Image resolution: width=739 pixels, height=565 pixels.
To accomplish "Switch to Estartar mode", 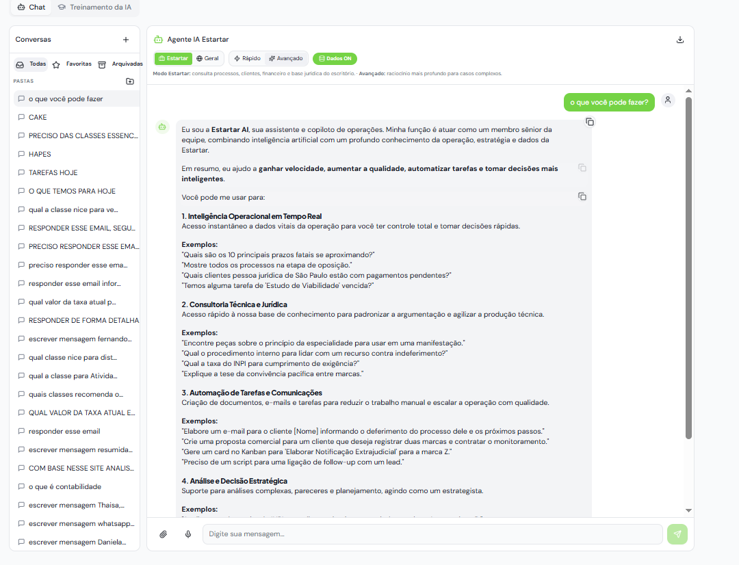I will (173, 58).
